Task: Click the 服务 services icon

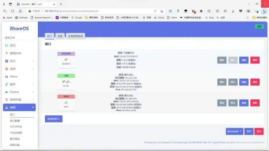Action: click(x=7, y=84)
